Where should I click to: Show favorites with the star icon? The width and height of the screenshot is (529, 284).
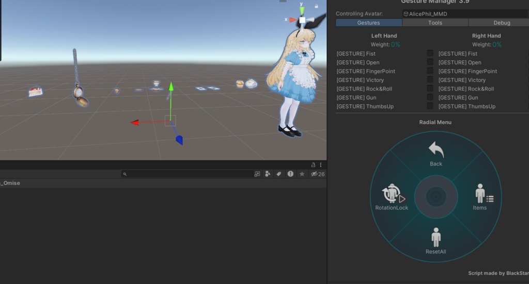click(x=302, y=174)
